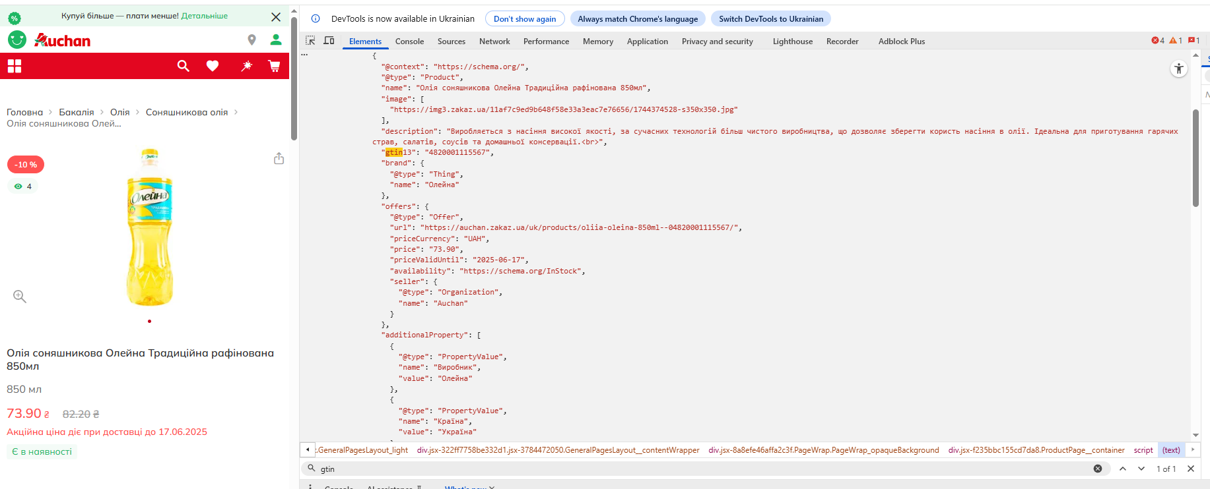Click the search magnifier in red bar
The height and width of the screenshot is (489, 1210).
pos(184,66)
